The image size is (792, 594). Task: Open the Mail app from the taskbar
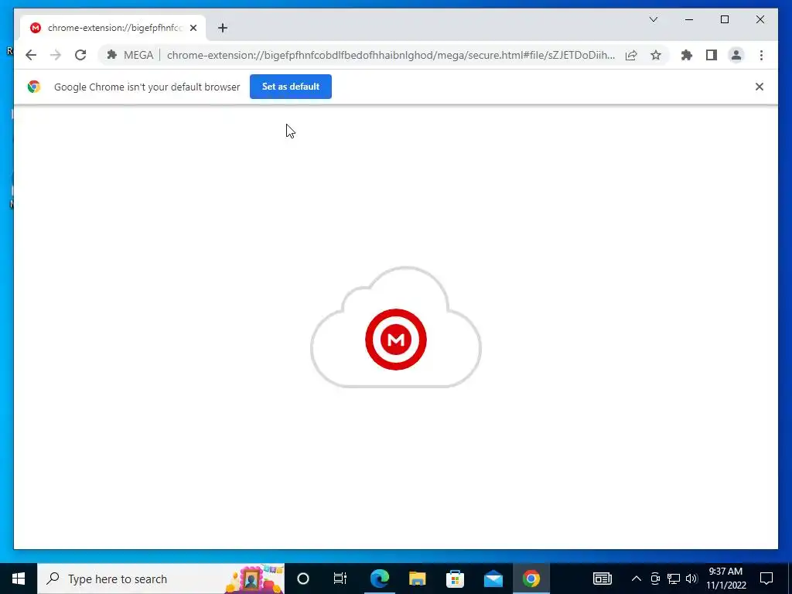coord(493,579)
